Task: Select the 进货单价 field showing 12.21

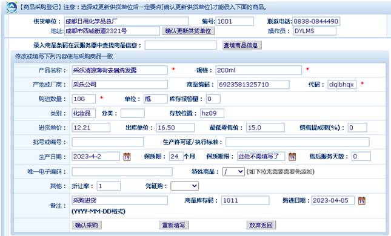Action: 91,128
